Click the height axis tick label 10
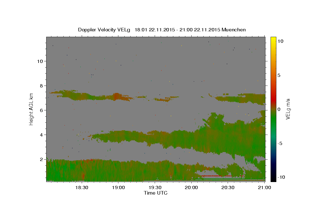The image size is (328, 218). 40,61
